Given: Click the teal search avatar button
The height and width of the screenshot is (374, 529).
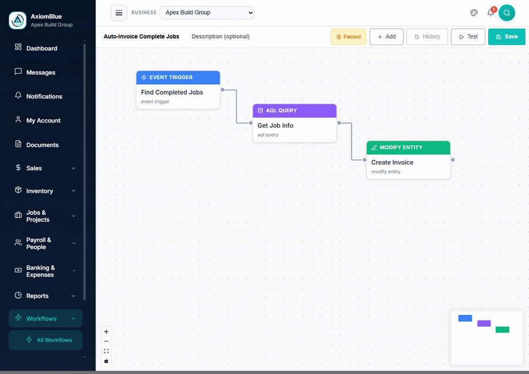Looking at the screenshot, I should pyautogui.click(x=507, y=13).
